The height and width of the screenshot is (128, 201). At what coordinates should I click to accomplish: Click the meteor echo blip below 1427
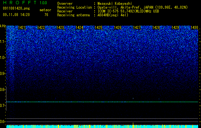[133, 99]
